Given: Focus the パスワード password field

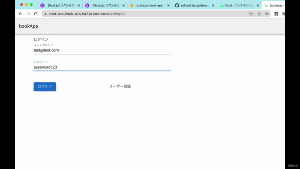Looking at the screenshot, I should (x=102, y=67).
